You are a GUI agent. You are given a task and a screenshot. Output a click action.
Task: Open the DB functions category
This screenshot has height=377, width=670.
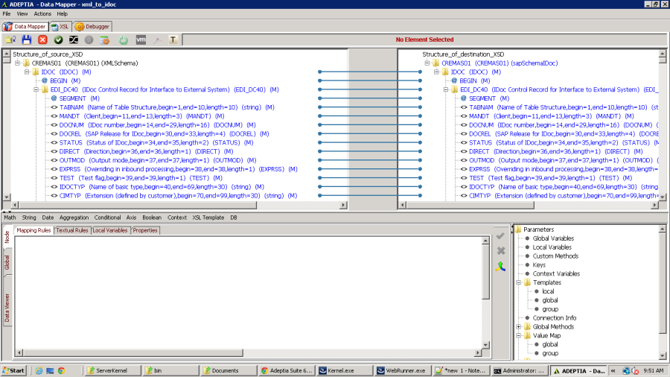point(234,218)
